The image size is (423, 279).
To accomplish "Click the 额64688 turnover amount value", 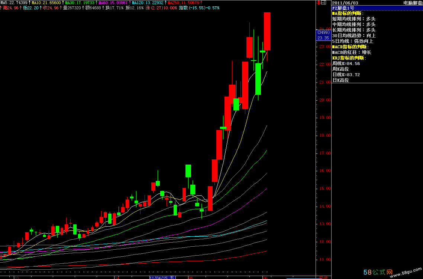I will 93,8.
